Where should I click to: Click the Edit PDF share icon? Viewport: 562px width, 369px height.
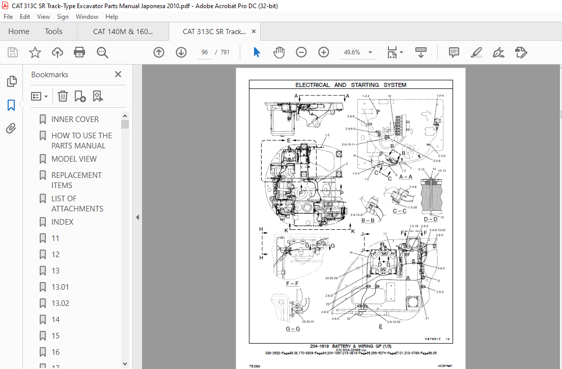click(521, 53)
